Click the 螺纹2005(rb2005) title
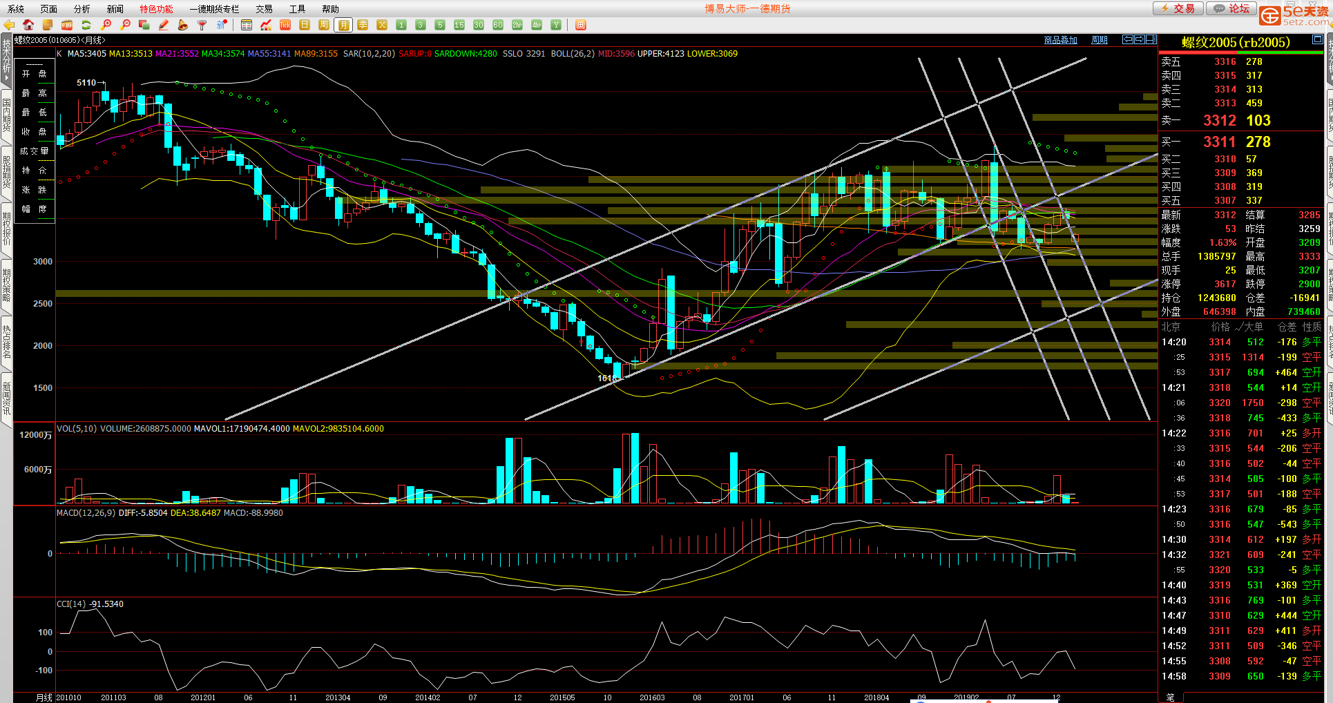The image size is (1333, 703). (x=1236, y=43)
